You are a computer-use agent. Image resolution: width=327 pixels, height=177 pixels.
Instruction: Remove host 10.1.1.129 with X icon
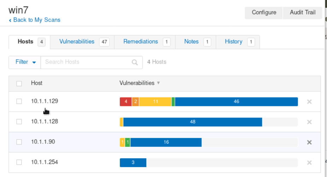pyautogui.click(x=309, y=102)
